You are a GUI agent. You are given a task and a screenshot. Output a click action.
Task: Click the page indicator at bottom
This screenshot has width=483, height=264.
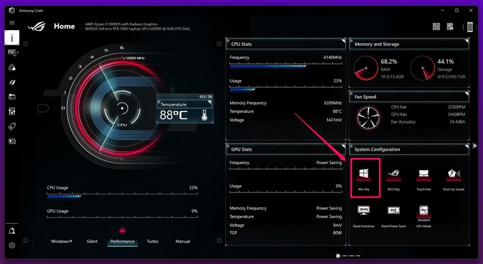[339, 256]
